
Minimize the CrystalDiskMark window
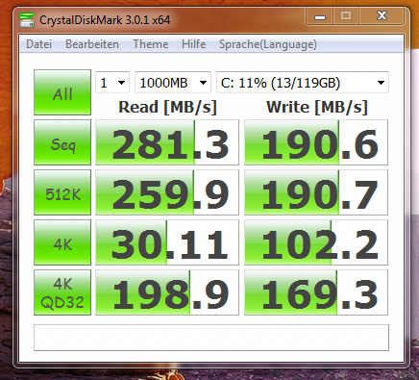(320, 16)
